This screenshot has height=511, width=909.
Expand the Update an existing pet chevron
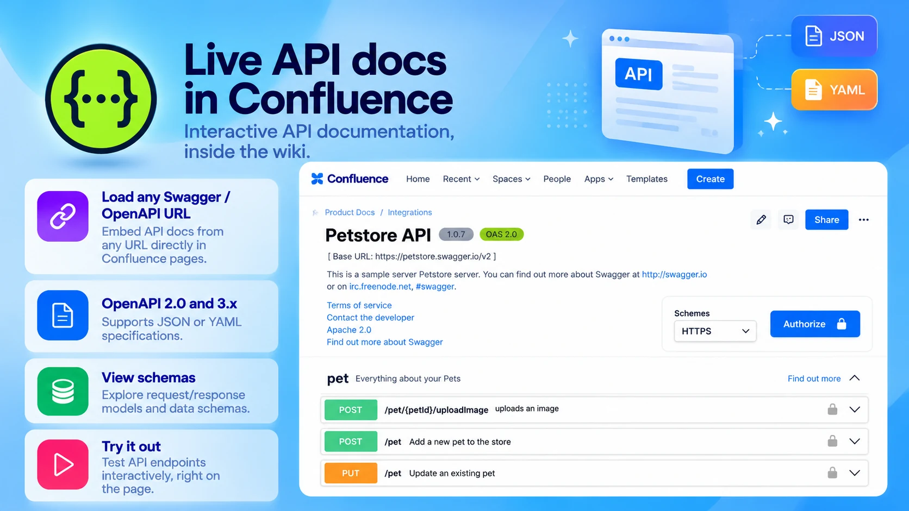click(x=855, y=472)
